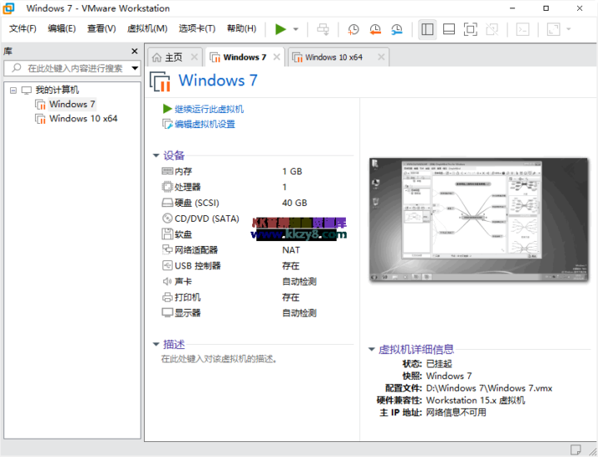Click the Send Ctrl+Alt+Del toolbar icon

[323, 29]
